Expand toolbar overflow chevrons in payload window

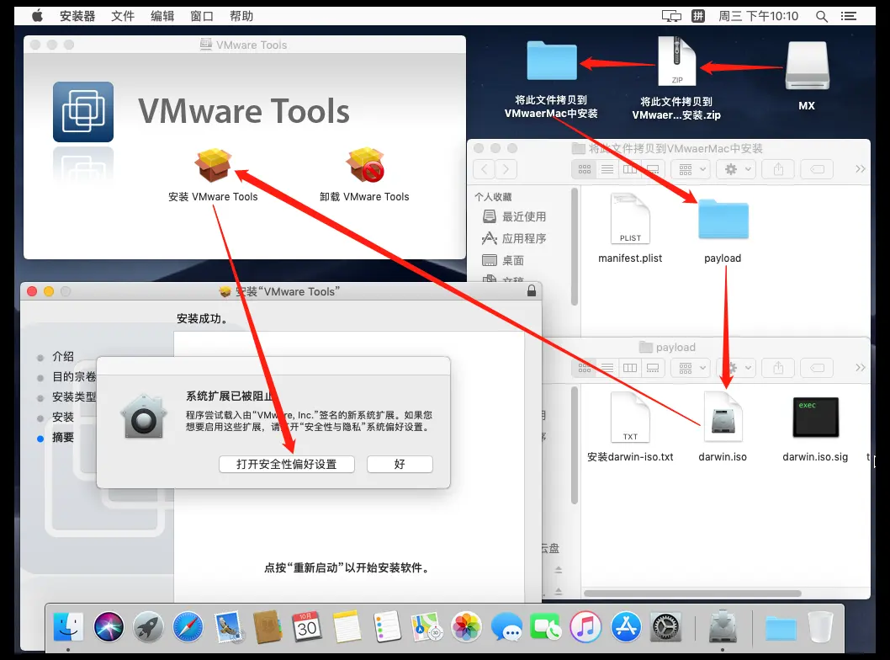point(861,368)
